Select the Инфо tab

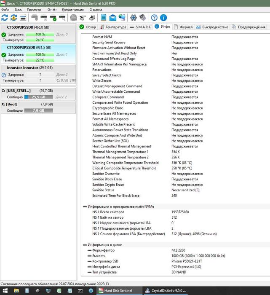[x=163, y=27]
